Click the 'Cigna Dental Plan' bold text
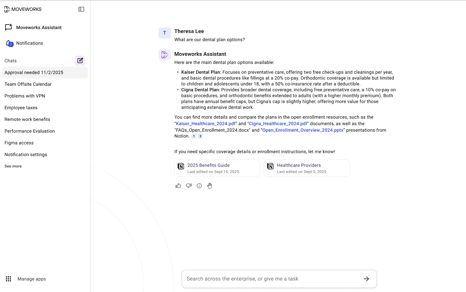Screen dimensions: 466x292 pos(200,90)
